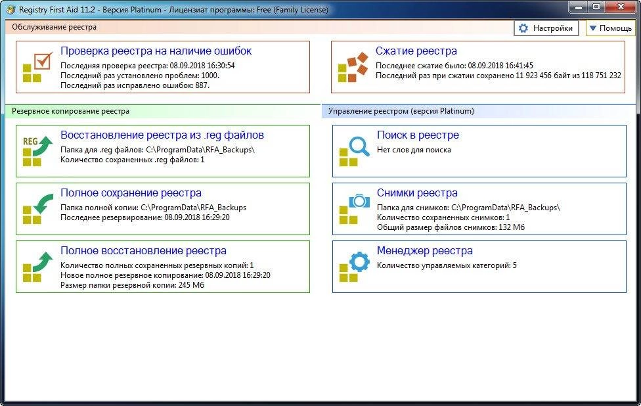Open Сжатие реестра
Screen dimensions: 641x406
coord(478,66)
